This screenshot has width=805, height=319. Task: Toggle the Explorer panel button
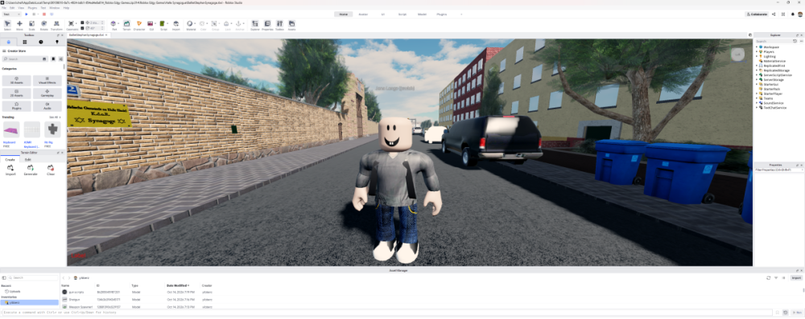(254, 26)
